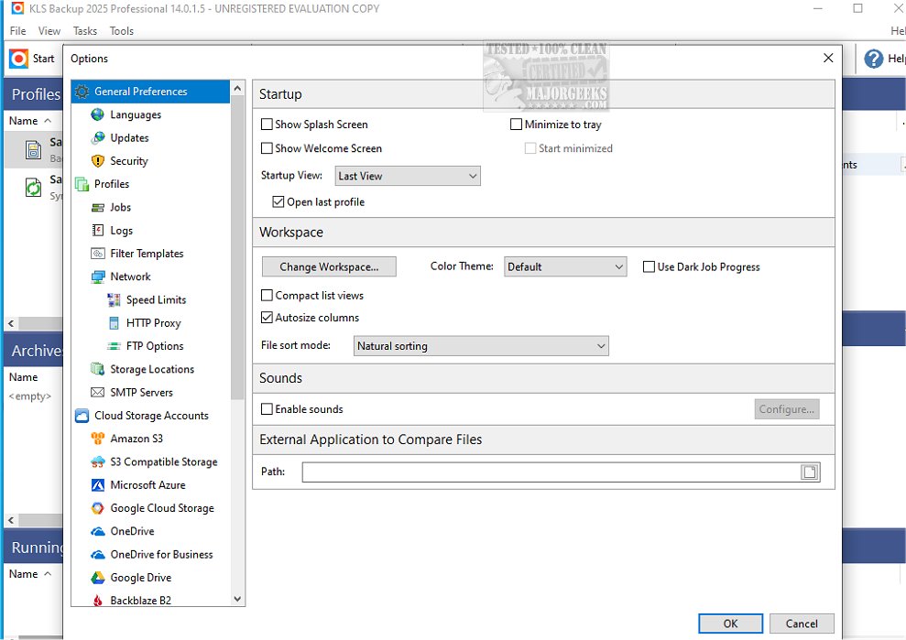The image size is (906, 640).
Task: Enable the Show Splash Screen checkbox
Action: [x=267, y=125]
